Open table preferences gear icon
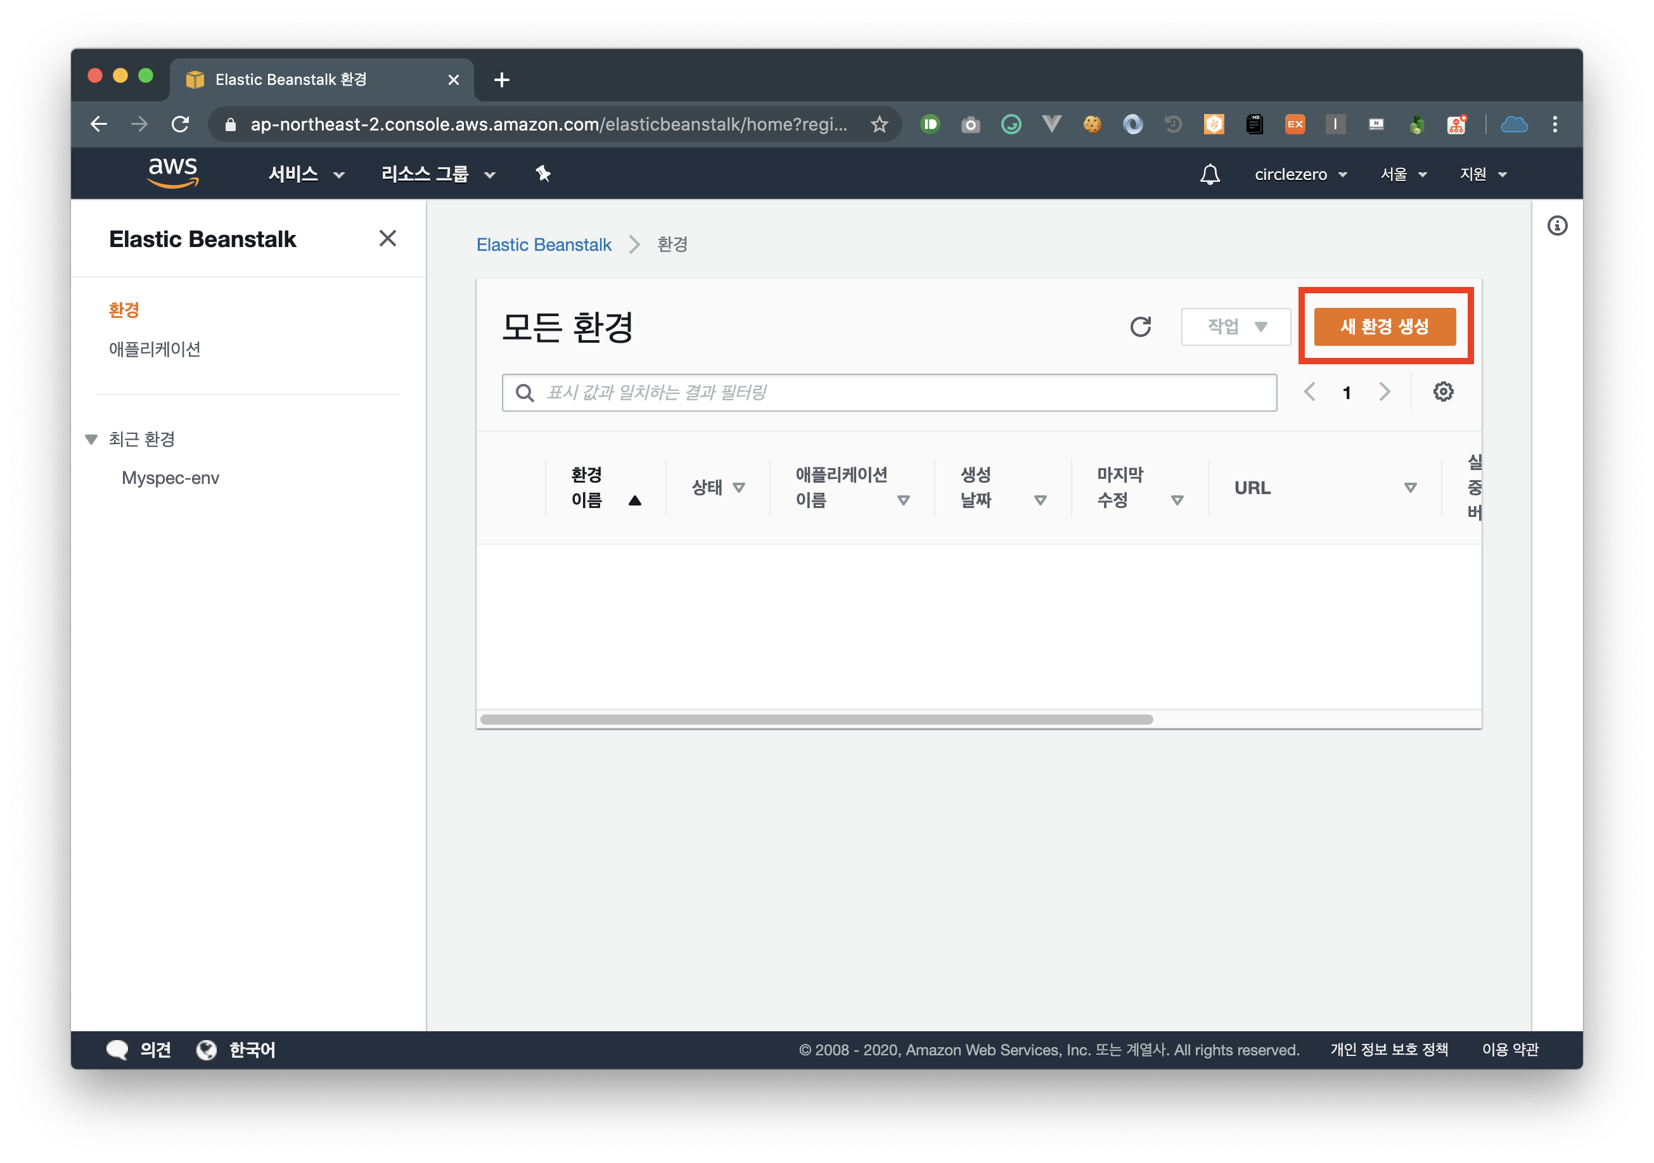 click(1442, 391)
